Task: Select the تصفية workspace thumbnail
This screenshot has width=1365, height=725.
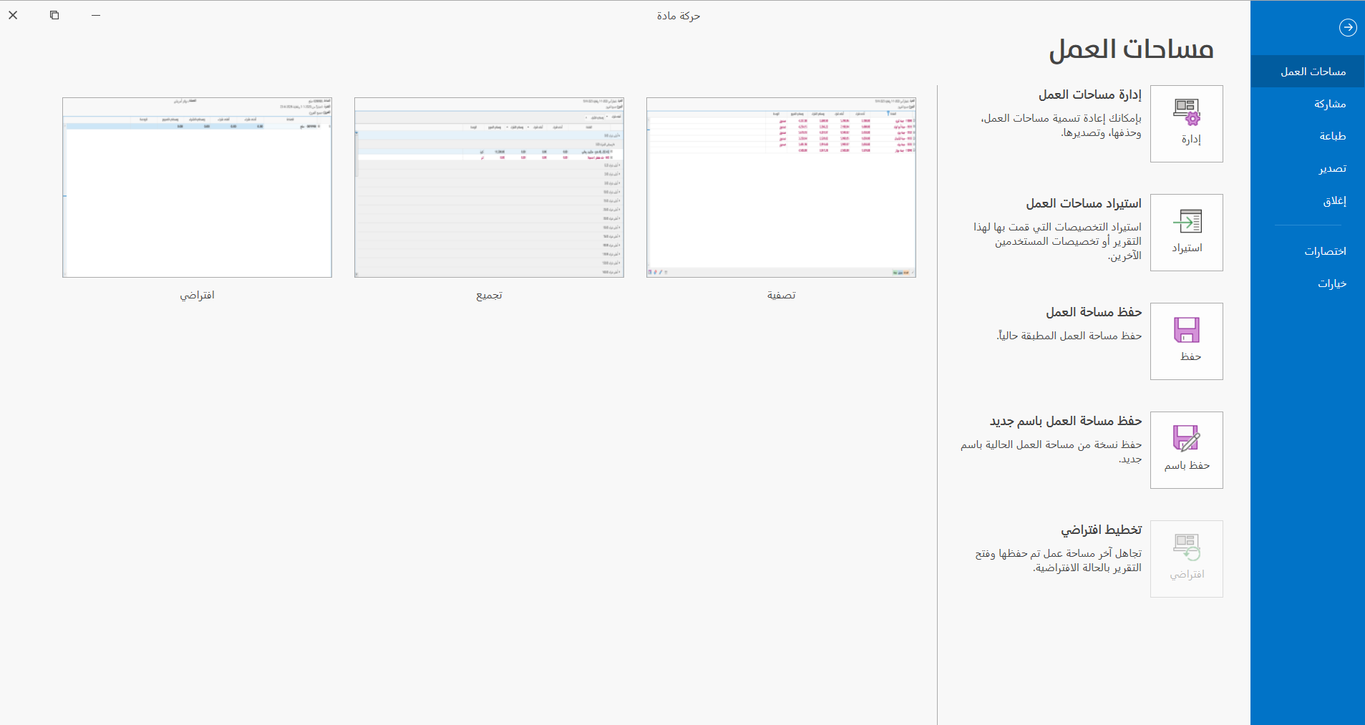Action: click(781, 188)
